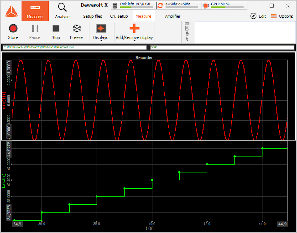Click the notice event note icon
Image resolution: width=297 pixels, height=233 pixels.
[187, 28]
